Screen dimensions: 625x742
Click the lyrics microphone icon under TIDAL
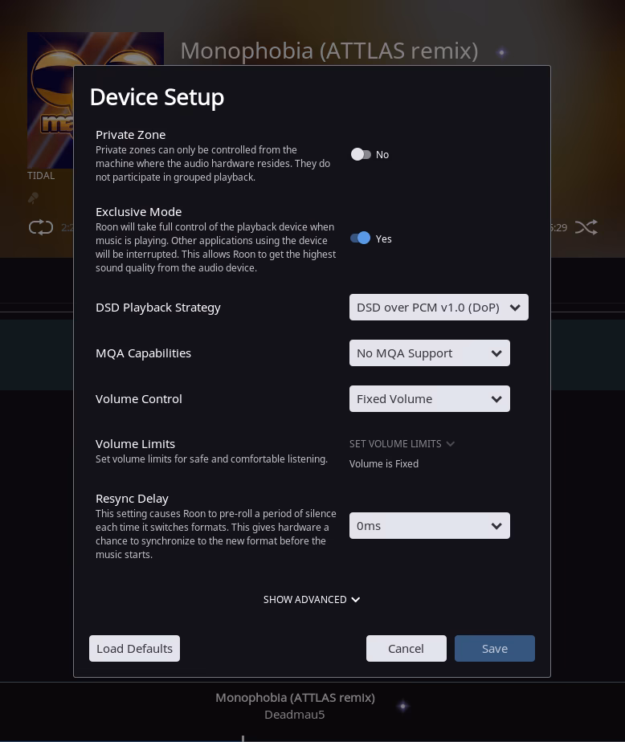33,198
